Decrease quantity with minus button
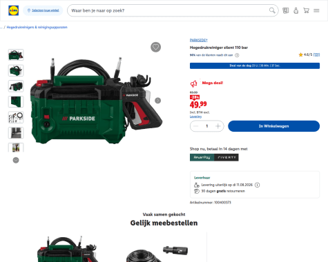 (x=196, y=126)
